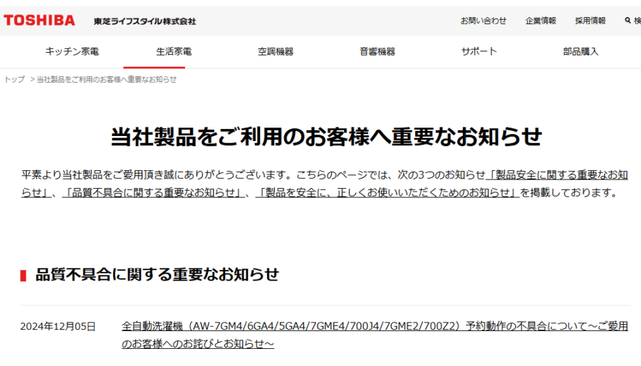Click the main page heading 当社製品をご利用のお客様へ重要なお知らせ
The image size is (641, 366).
(x=326, y=137)
